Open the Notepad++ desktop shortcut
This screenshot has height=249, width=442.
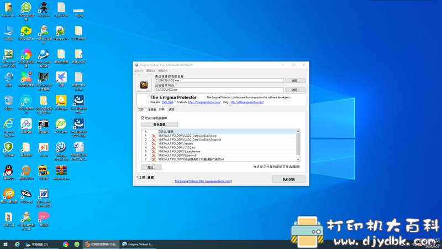point(61,33)
